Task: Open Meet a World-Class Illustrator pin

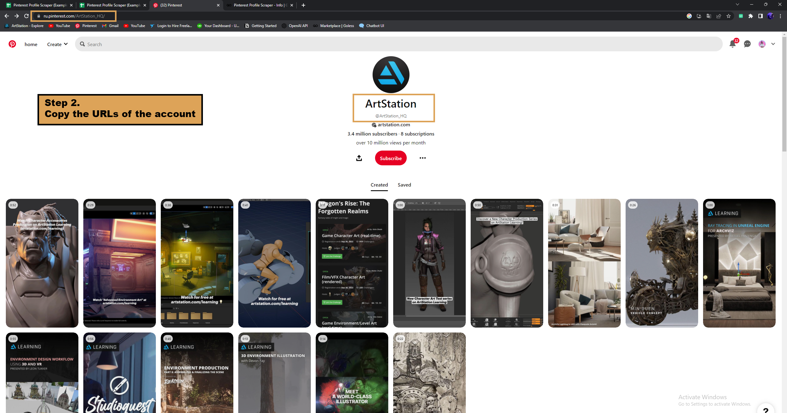Action: coord(352,373)
